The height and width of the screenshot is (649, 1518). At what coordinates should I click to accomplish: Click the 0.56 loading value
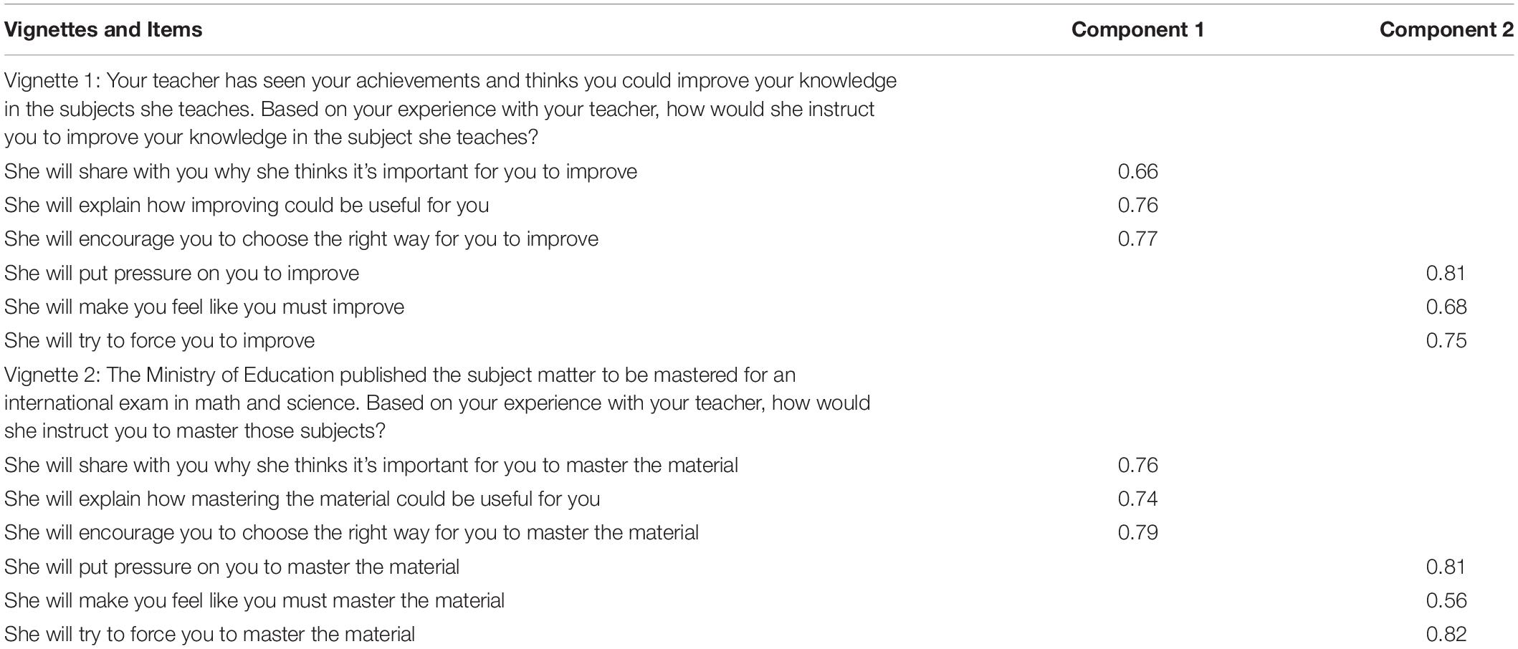(x=1446, y=600)
